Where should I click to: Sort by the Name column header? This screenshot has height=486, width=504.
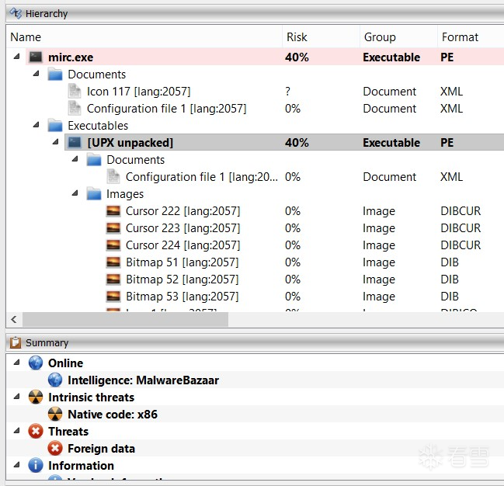pyautogui.click(x=144, y=37)
